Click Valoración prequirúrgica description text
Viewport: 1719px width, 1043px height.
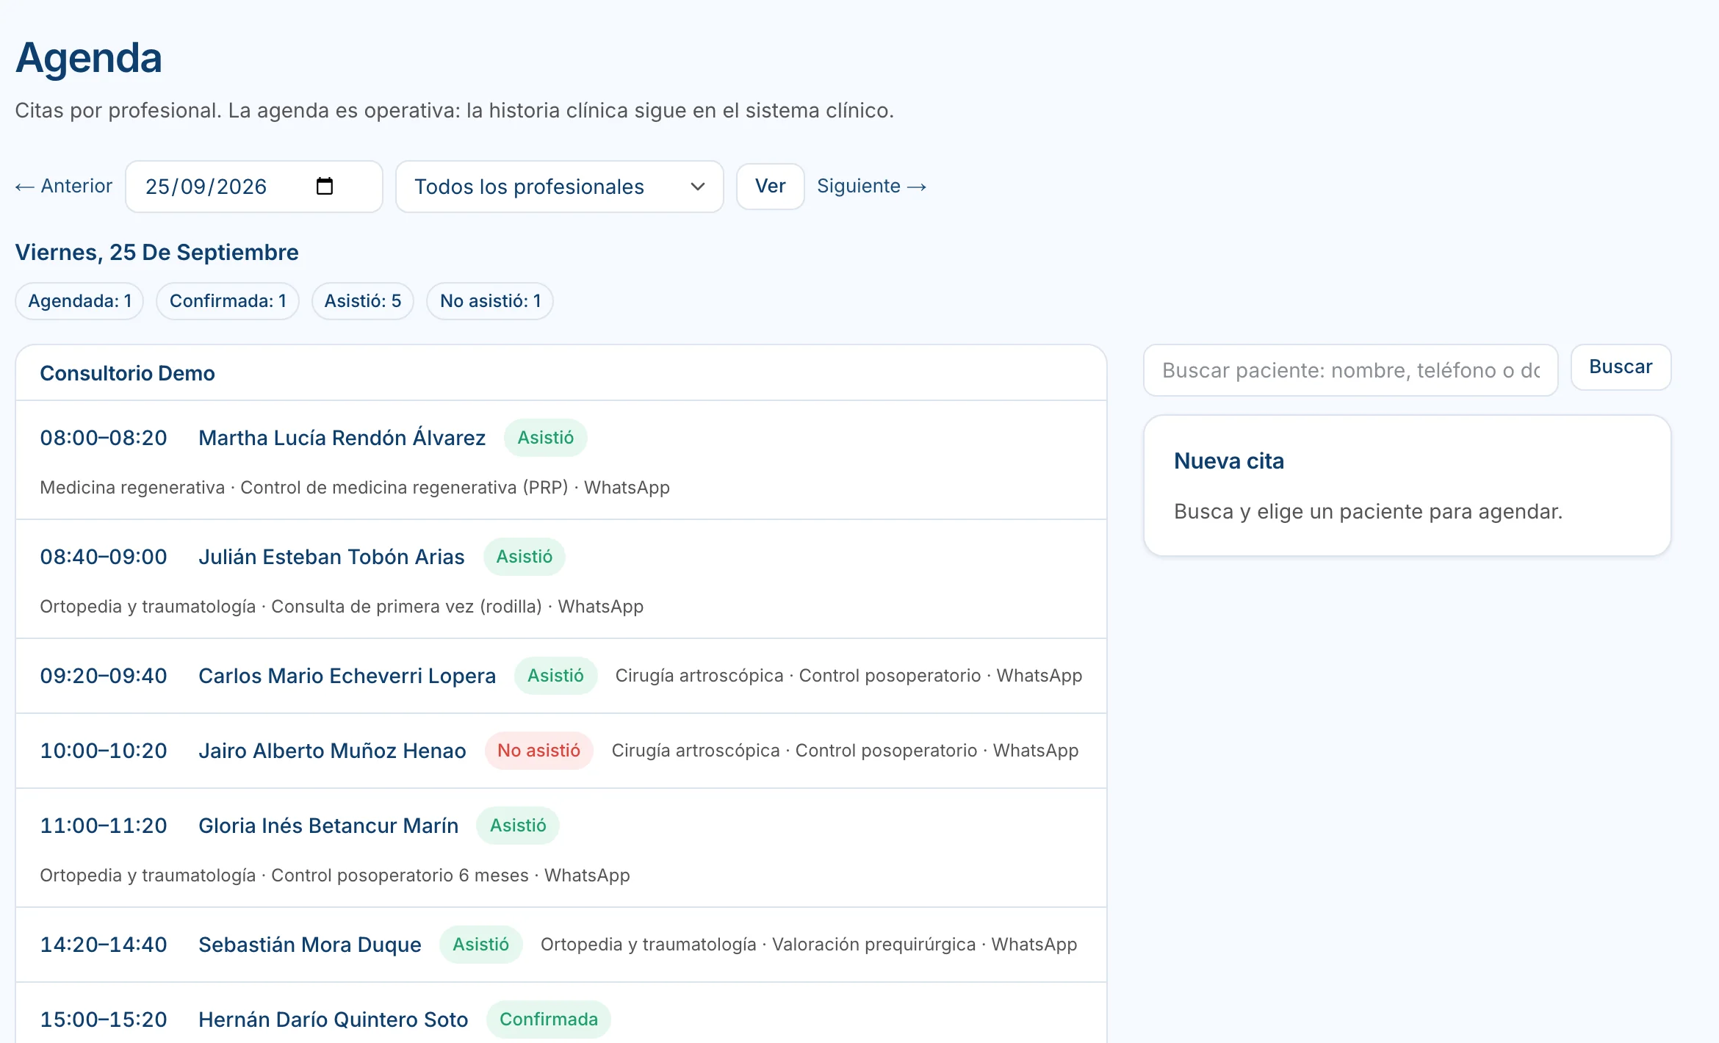click(809, 945)
